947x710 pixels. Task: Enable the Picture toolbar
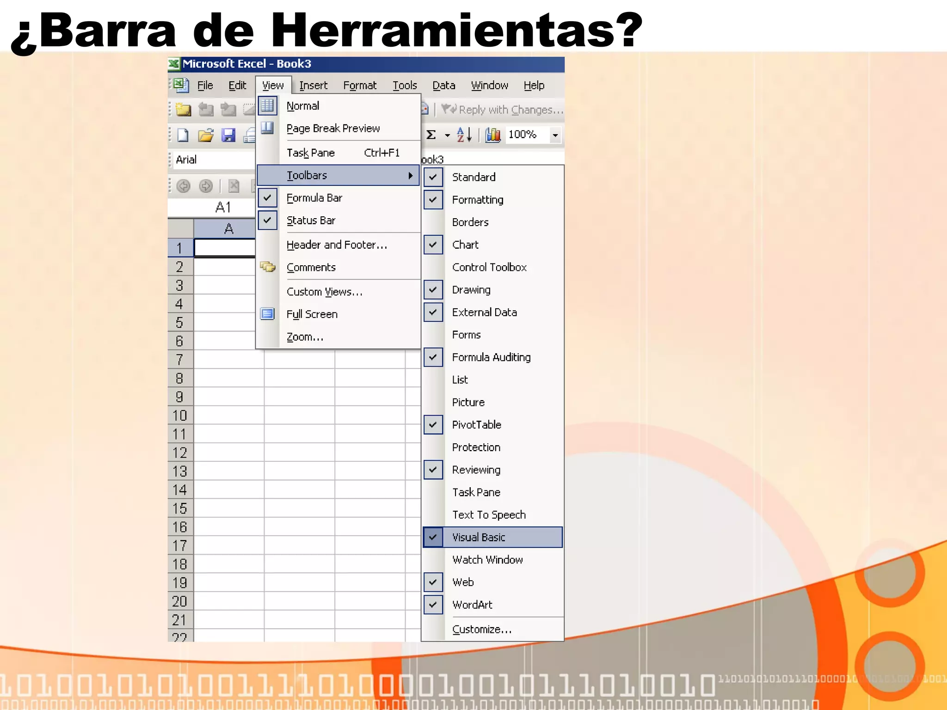point(493,402)
